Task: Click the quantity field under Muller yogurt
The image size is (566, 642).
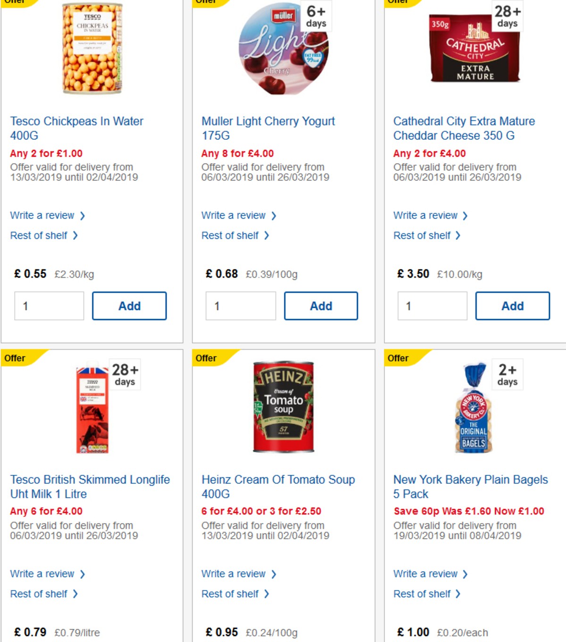Action: 241,305
